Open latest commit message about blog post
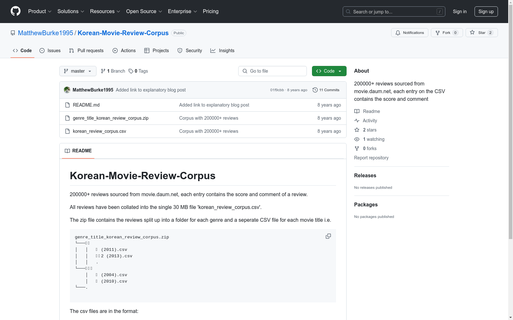This screenshot has width=513, height=320. 151,90
